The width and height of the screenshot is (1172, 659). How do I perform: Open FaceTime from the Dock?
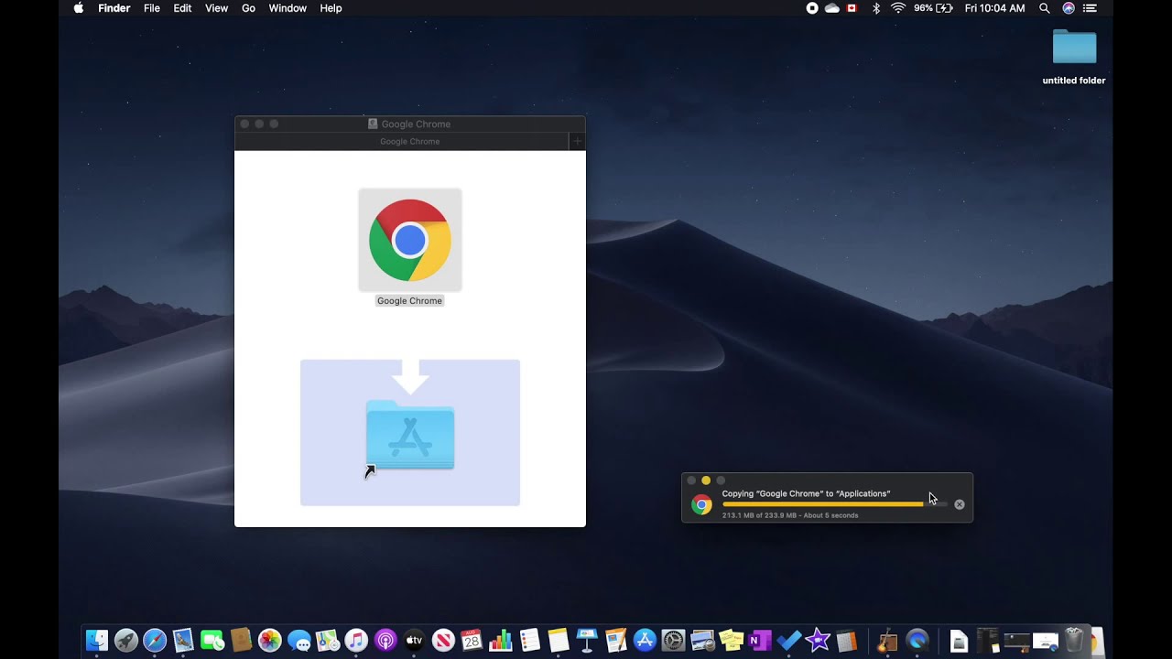coord(212,641)
